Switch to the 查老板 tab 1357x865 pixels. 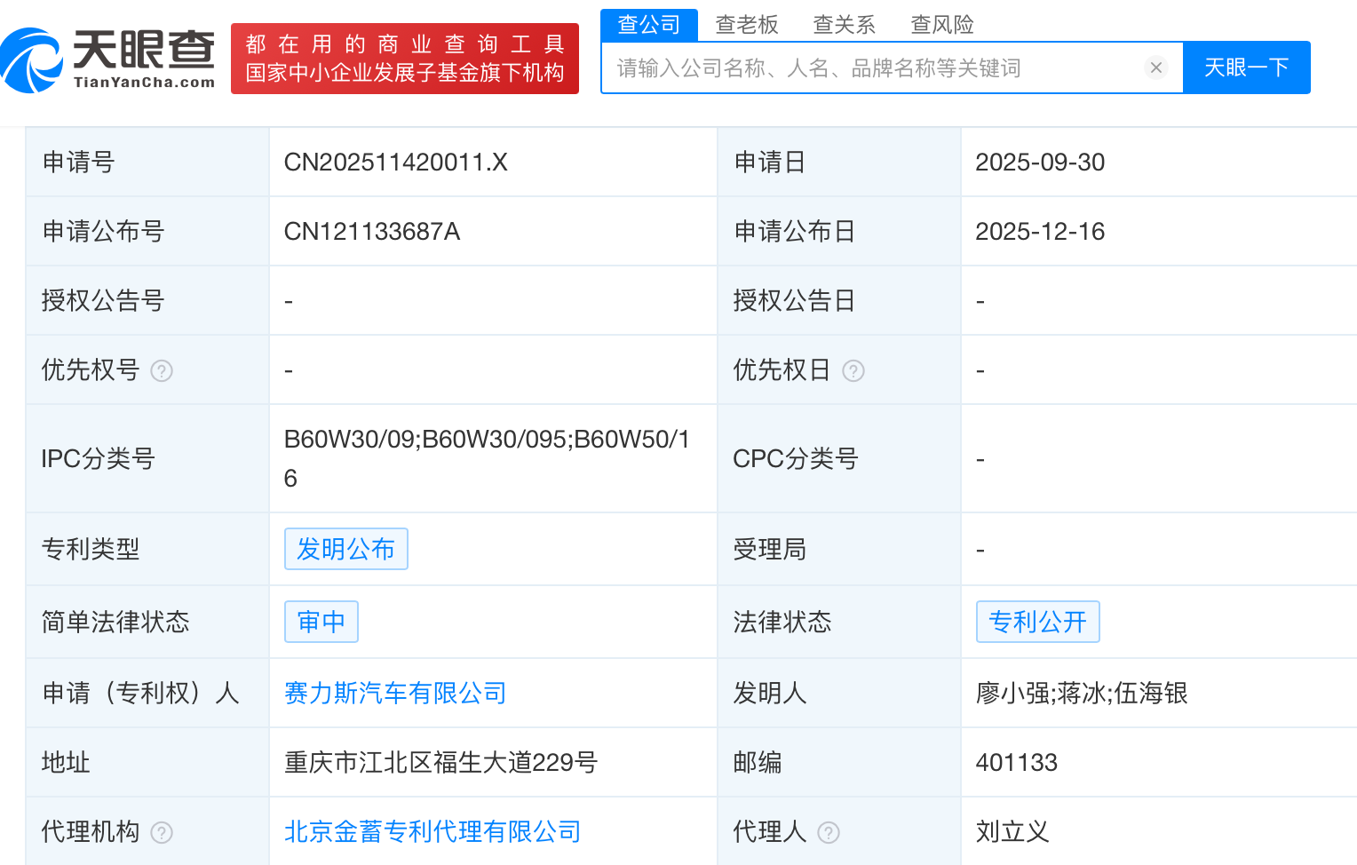tap(747, 25)
